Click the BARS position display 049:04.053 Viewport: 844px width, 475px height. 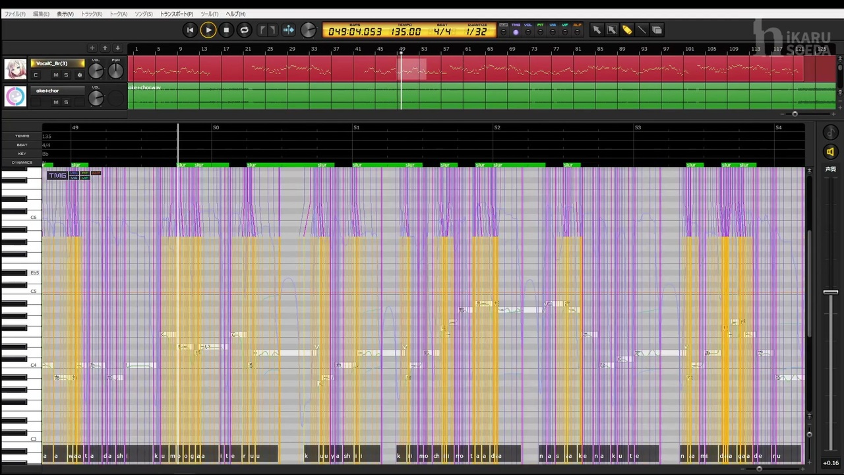point(355,32)
